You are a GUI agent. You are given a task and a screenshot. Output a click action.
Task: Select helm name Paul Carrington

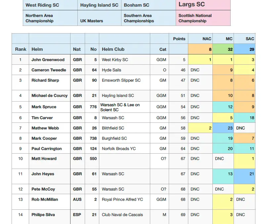point(47,149)
